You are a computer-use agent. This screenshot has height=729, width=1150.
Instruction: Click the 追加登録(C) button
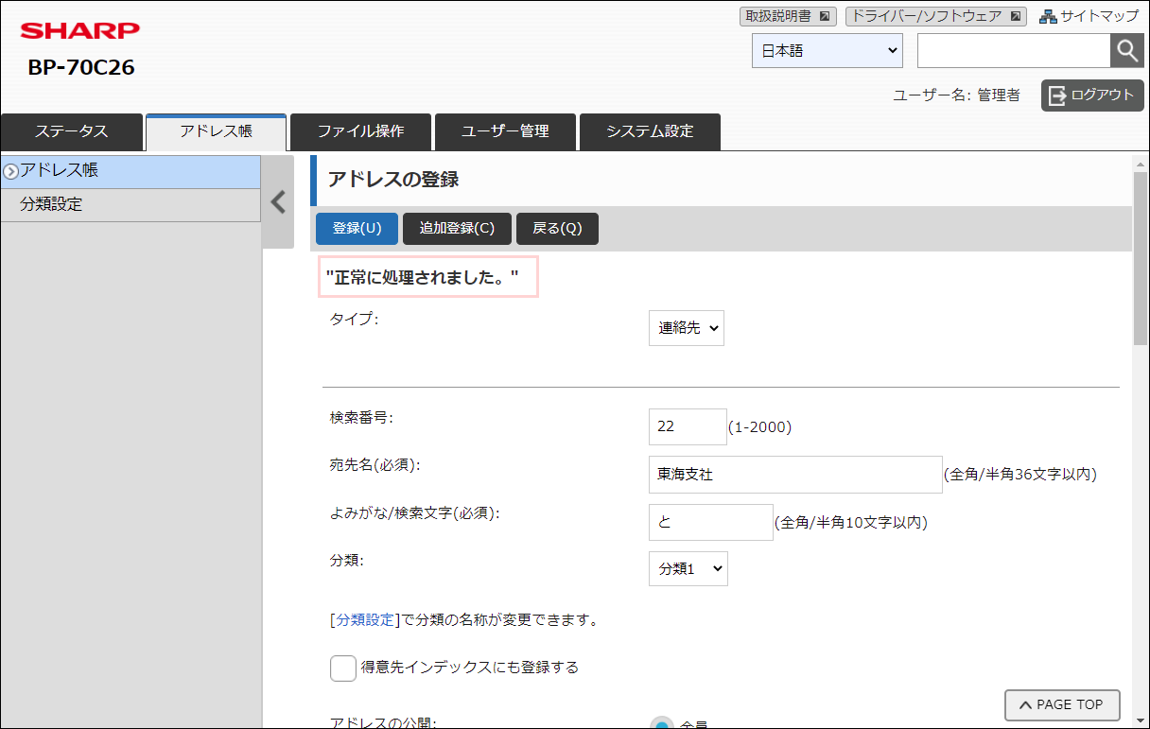(x=458, y=229)
